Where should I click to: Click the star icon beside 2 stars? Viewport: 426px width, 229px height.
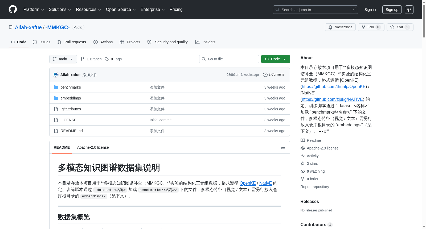303,164
